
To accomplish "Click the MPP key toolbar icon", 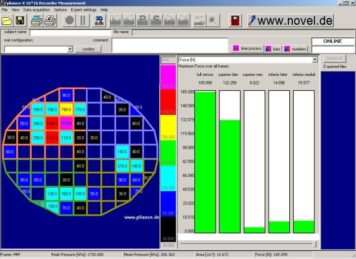I will coord(199,20).
